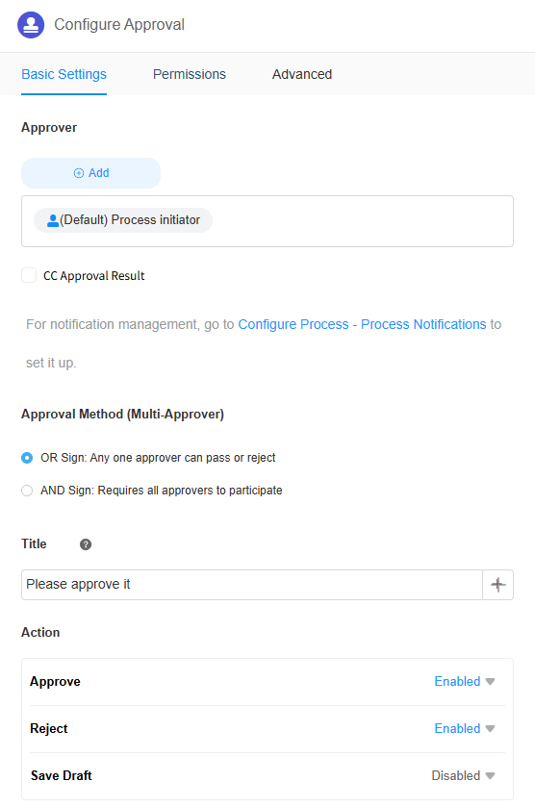Open Configure Process - Process Notifications link
This screenshot has height=807, width=535.
click(x=362, y=324)
